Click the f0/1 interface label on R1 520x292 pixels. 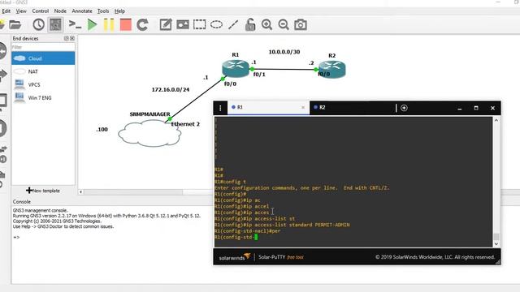259,75
